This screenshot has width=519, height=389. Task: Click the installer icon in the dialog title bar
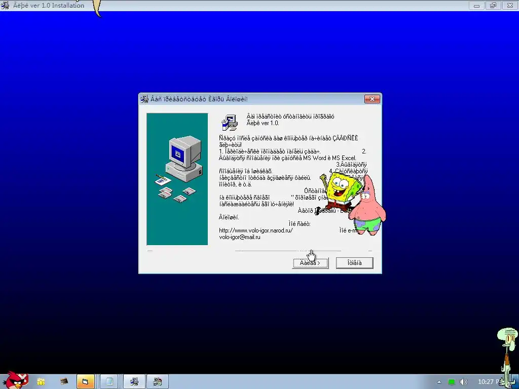[144, 99]
